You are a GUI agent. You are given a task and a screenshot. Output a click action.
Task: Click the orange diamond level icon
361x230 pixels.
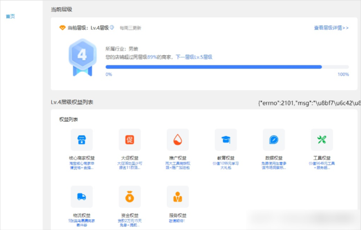tap(62, 28)
